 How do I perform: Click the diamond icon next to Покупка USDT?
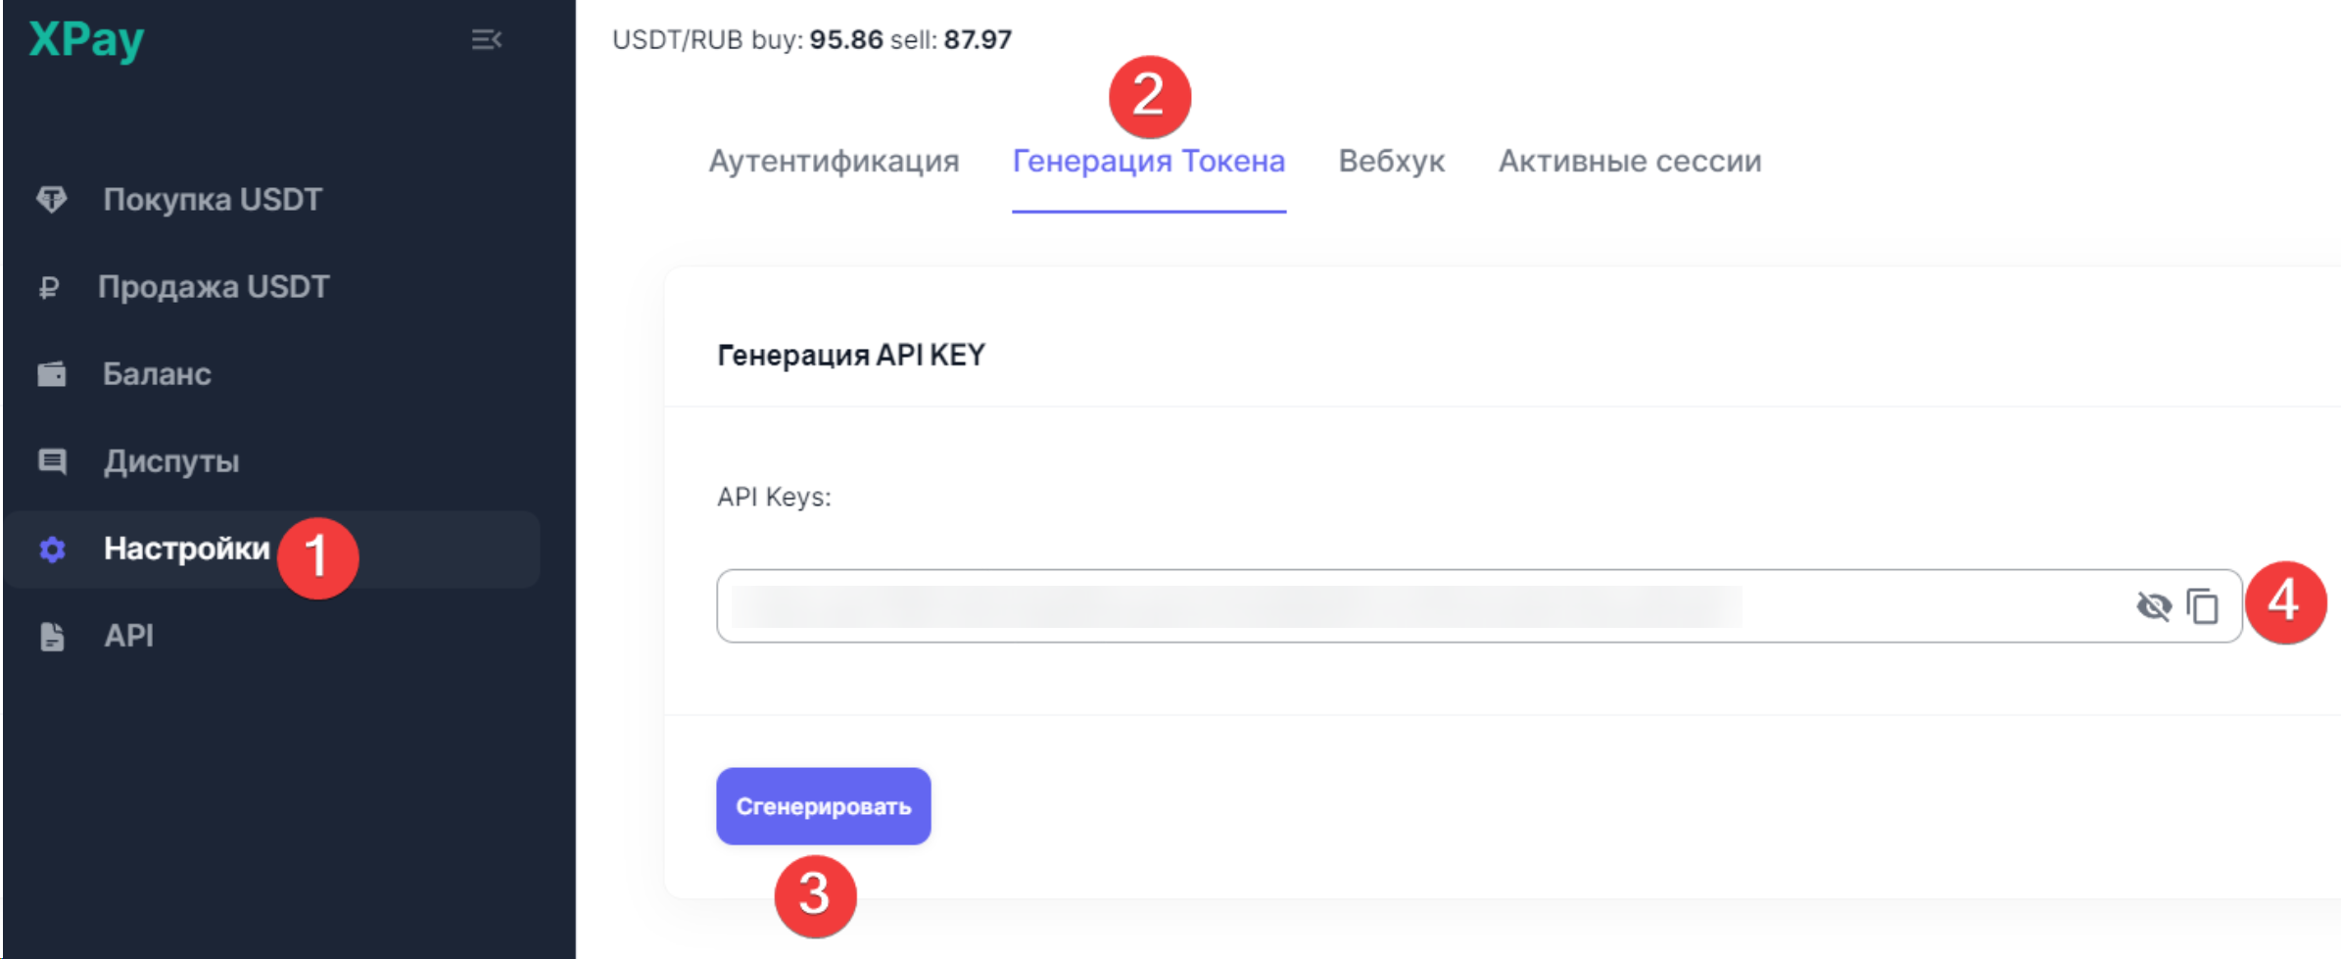click(x=52, y=200)
